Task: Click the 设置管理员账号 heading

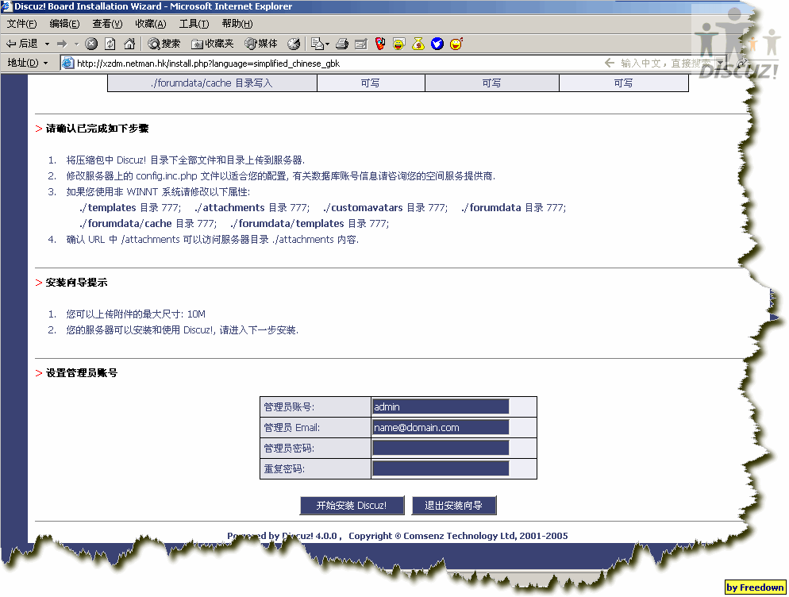Action: tap(82, 373)
